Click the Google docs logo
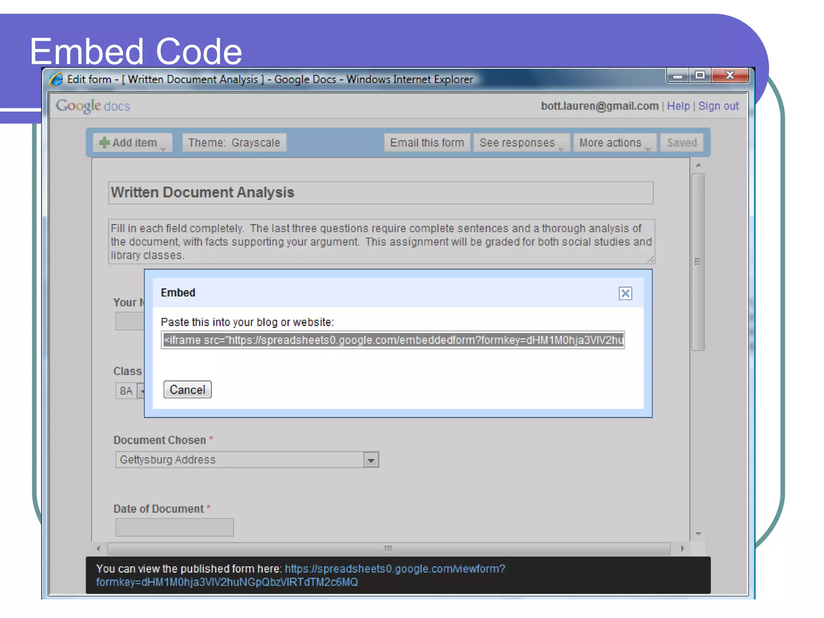The image size is (824, 618). coord(93,106)
